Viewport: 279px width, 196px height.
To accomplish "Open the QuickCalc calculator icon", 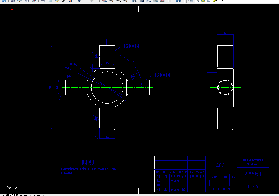I will 169,1.
